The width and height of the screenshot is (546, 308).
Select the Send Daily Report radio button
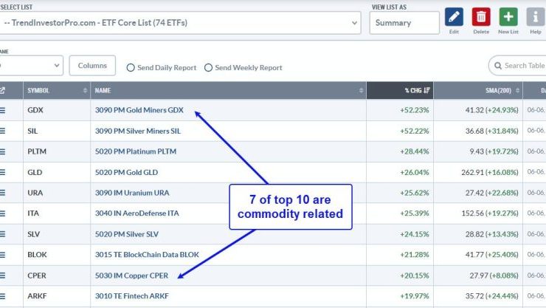coord(131,67)
